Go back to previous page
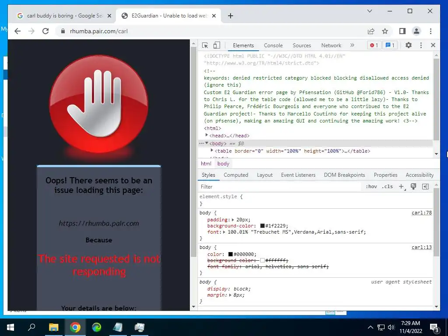This screenshot has width=448, height=336. point(17,31)
